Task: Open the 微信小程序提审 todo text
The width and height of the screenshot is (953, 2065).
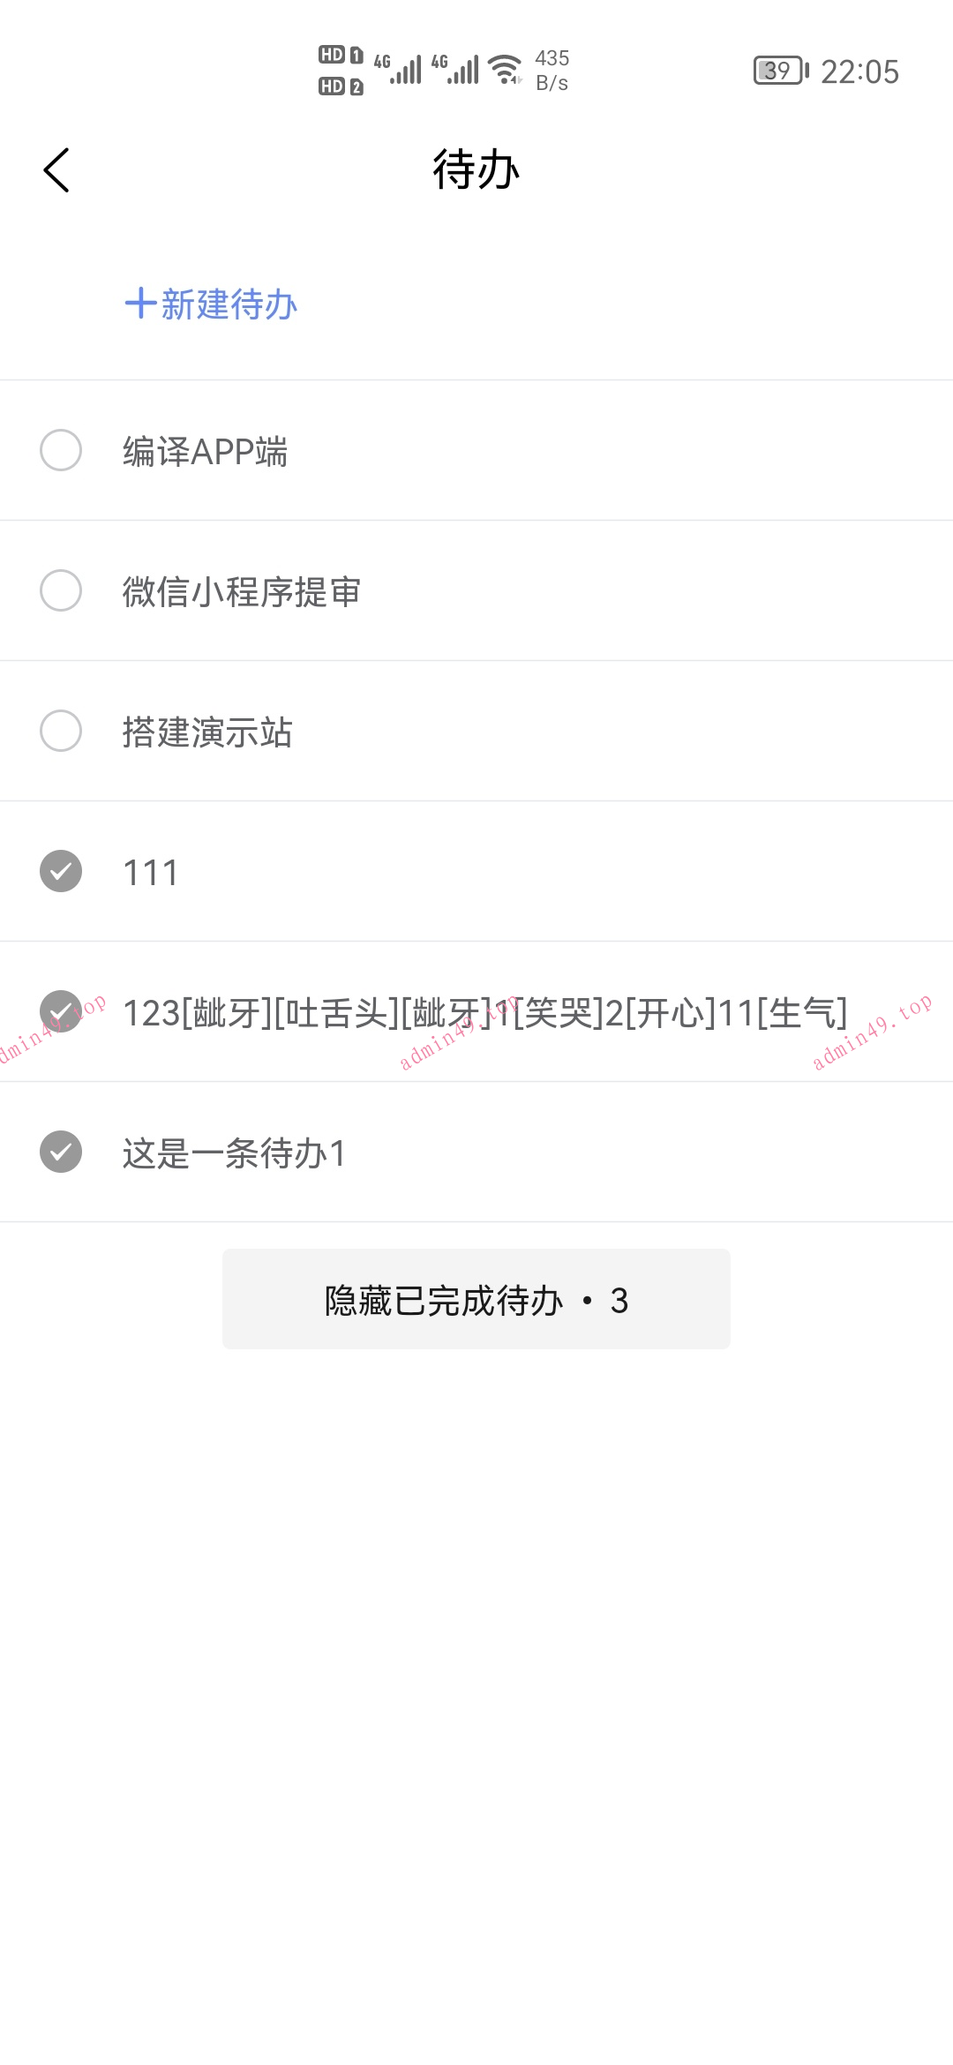Action: (x=242, y=592)
